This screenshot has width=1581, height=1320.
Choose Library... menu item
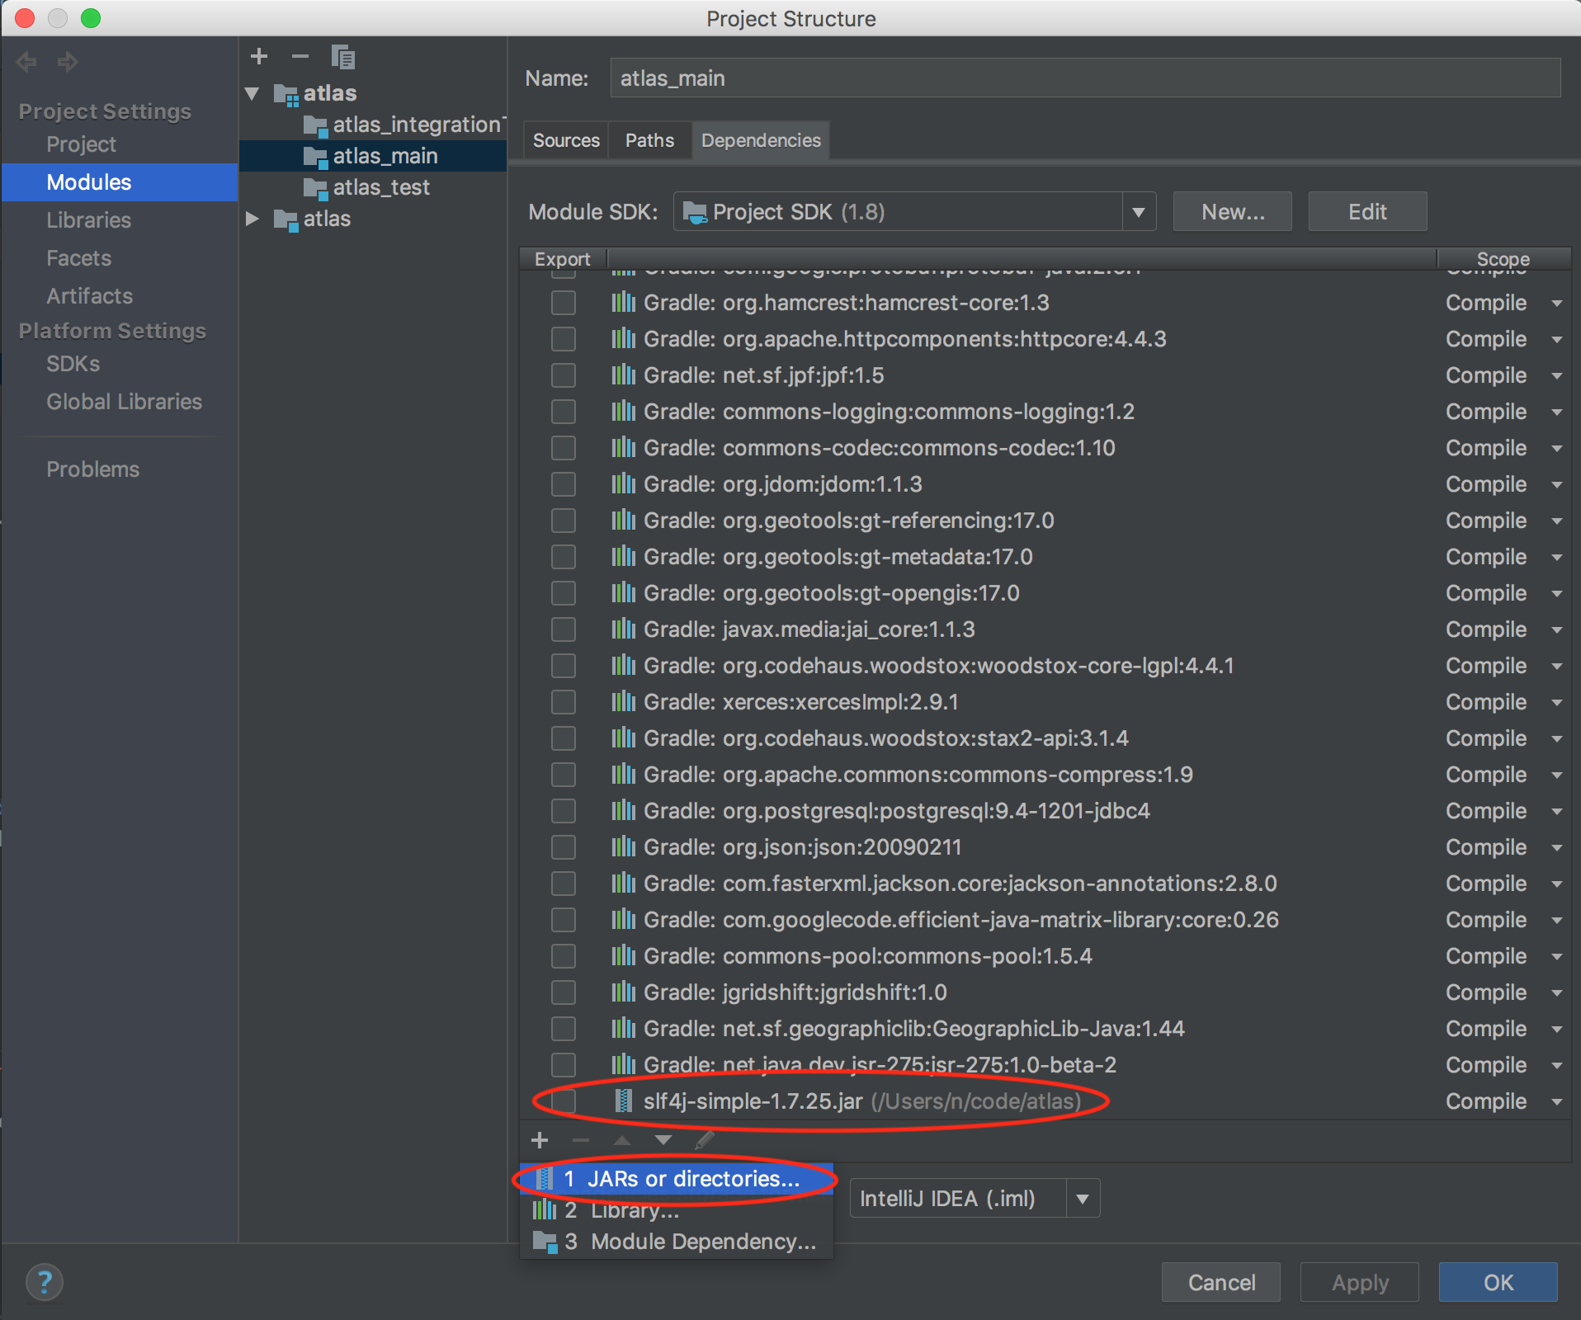677,1210
